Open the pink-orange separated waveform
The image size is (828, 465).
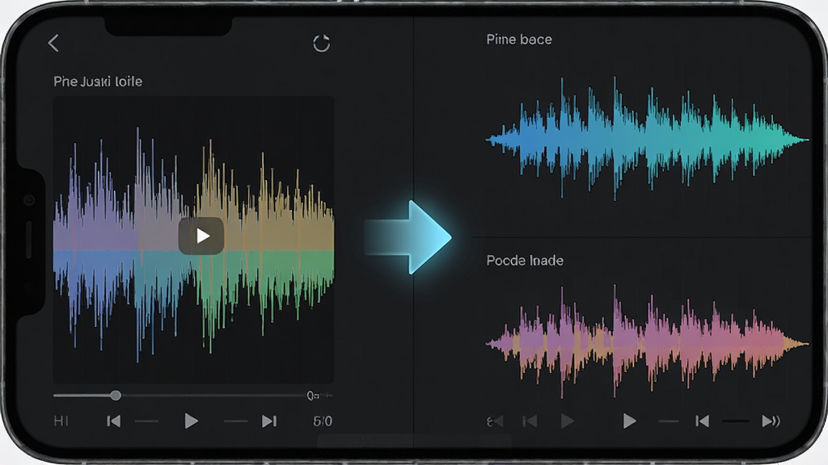(648, 342)
